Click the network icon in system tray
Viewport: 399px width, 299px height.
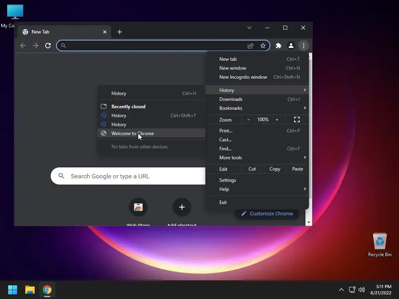click(x=352, y=290)
